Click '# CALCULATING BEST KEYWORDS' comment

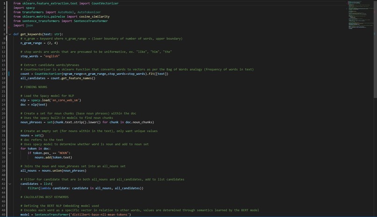pos(44,197)
